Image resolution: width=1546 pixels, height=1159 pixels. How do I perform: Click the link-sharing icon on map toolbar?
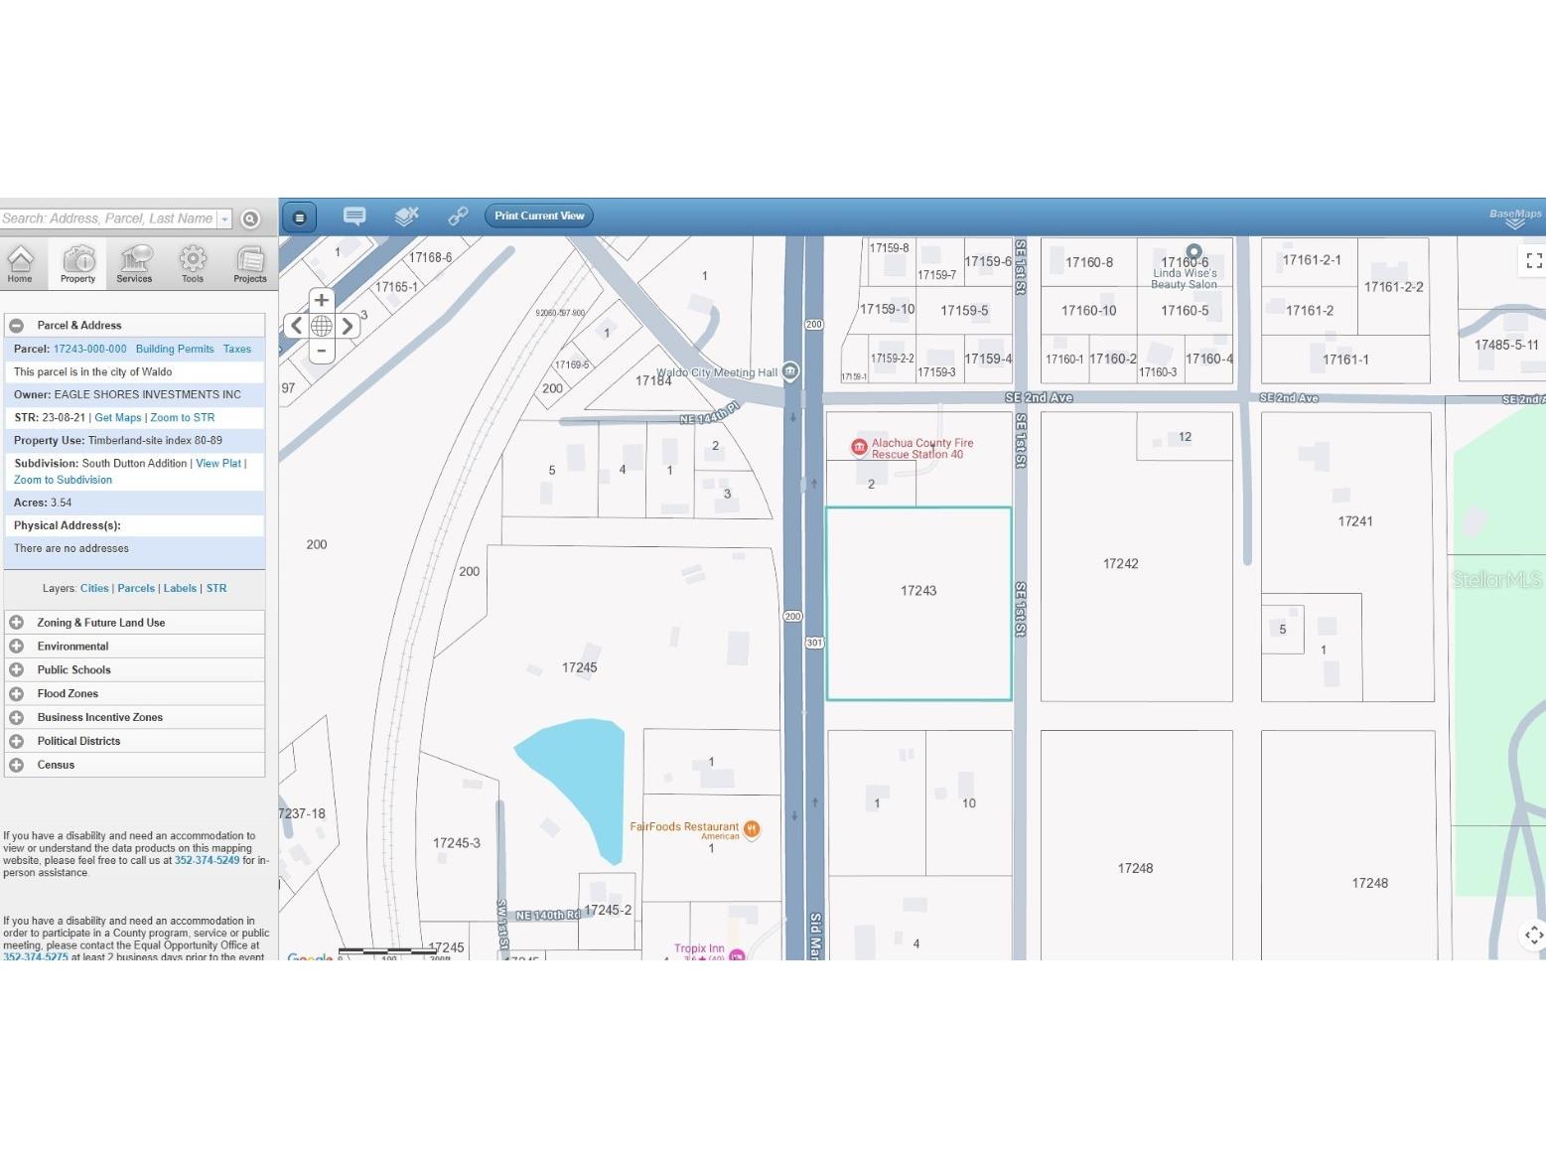click(458, 216)
